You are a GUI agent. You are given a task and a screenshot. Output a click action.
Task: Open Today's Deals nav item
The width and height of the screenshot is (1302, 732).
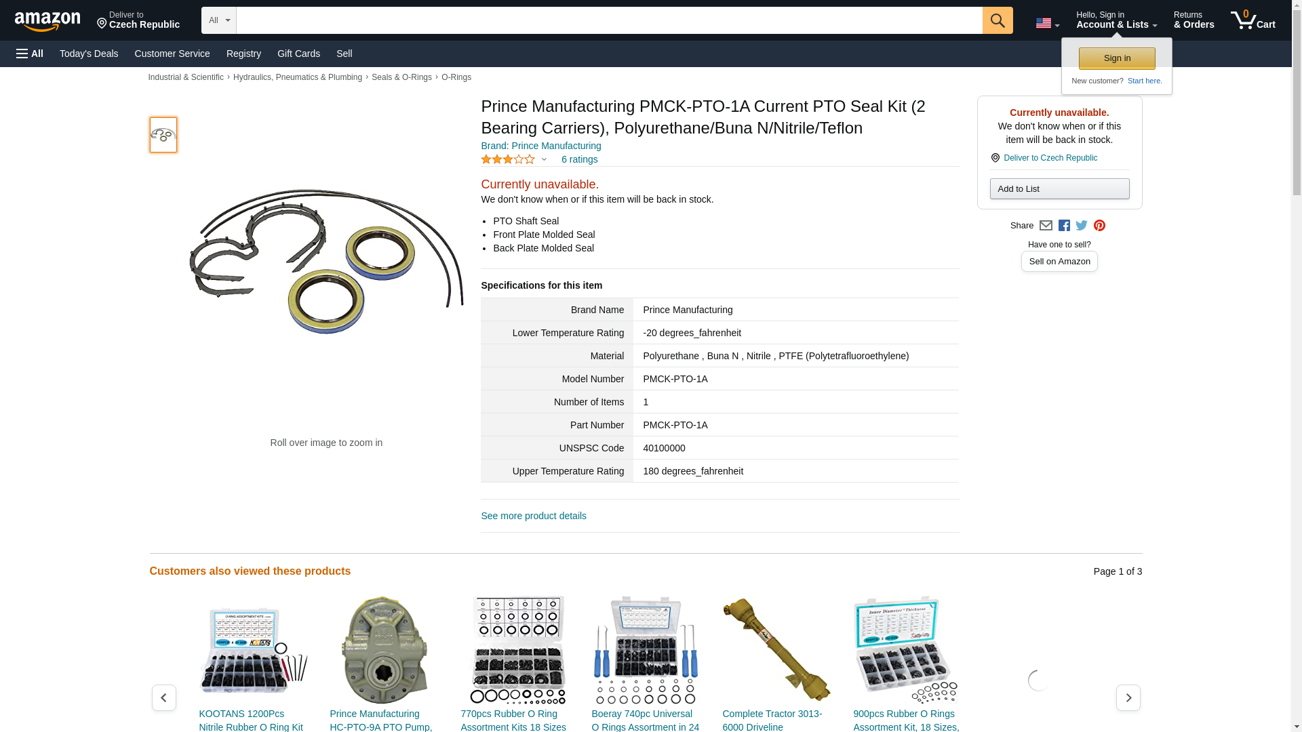[89, 54]
